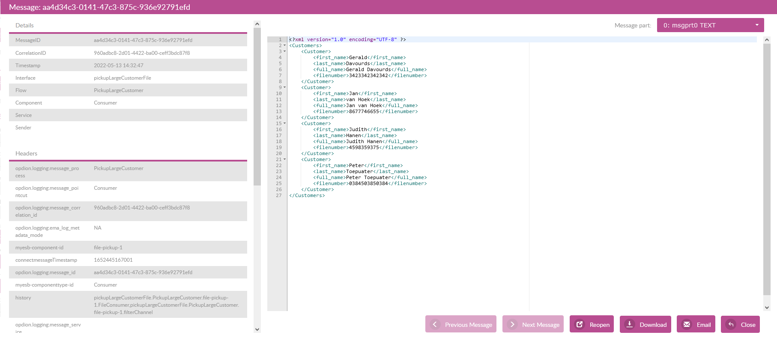Click the Close back-arrow icon

tap(731, 324)
